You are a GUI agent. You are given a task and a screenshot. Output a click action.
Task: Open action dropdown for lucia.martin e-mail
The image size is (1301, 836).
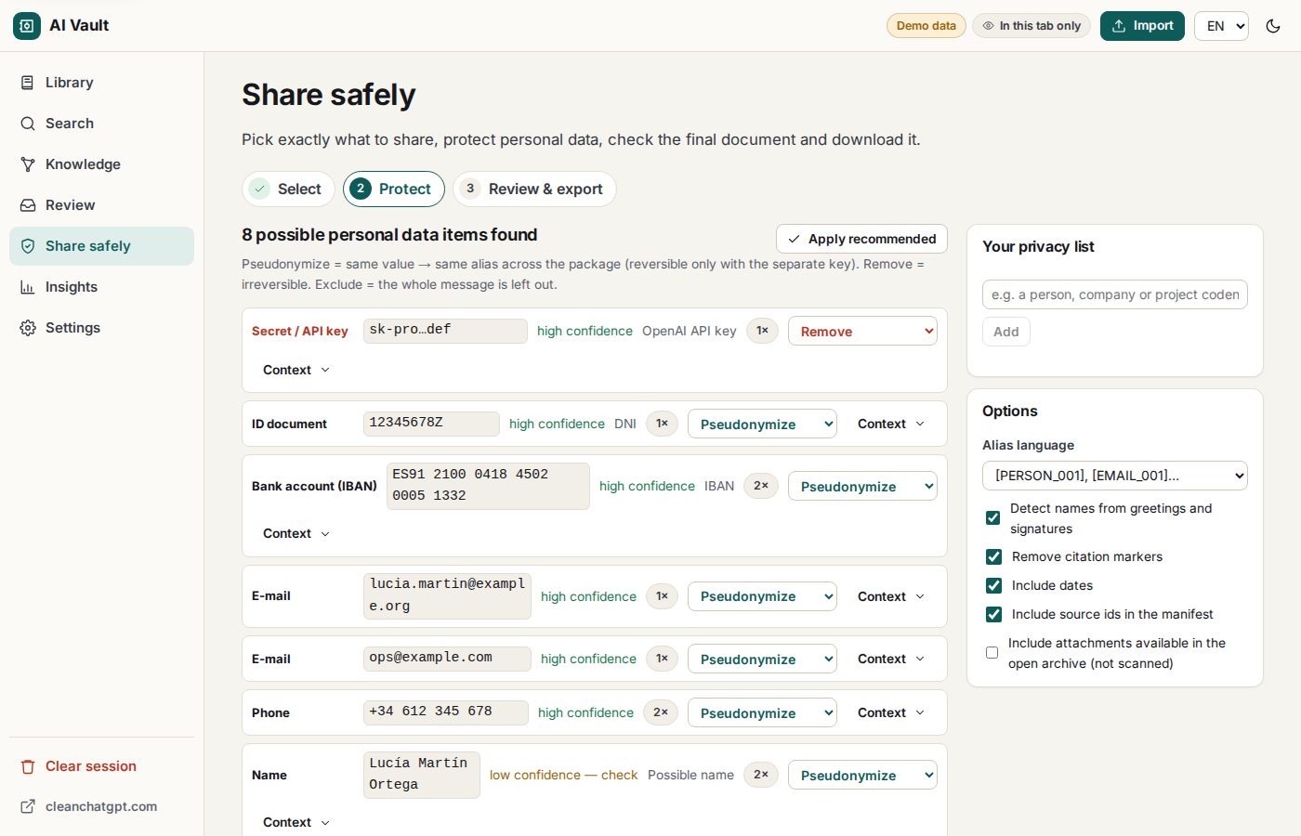(762, 596)
